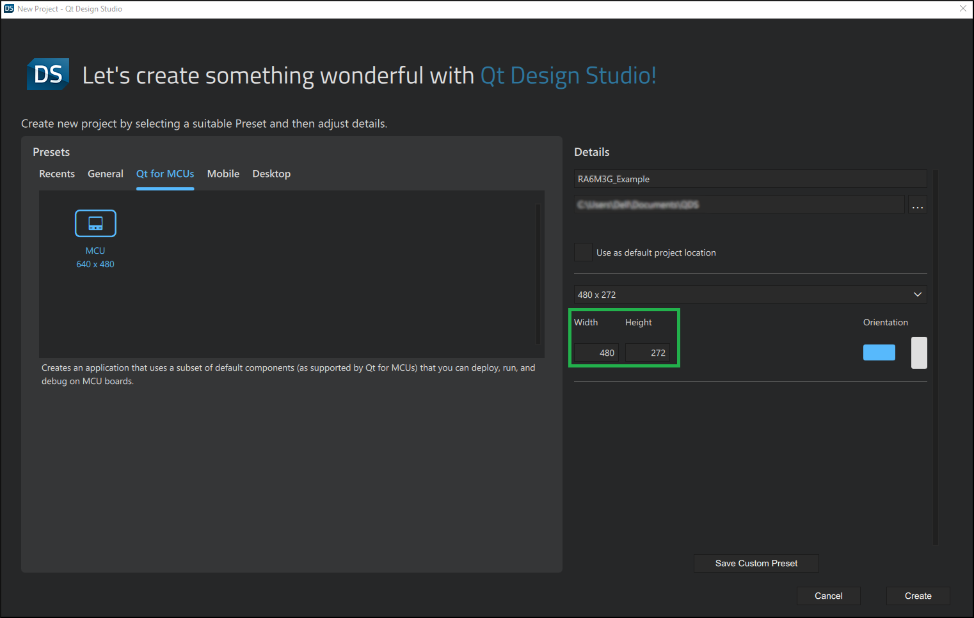
Task: Click the Create button
Action: 918,596
